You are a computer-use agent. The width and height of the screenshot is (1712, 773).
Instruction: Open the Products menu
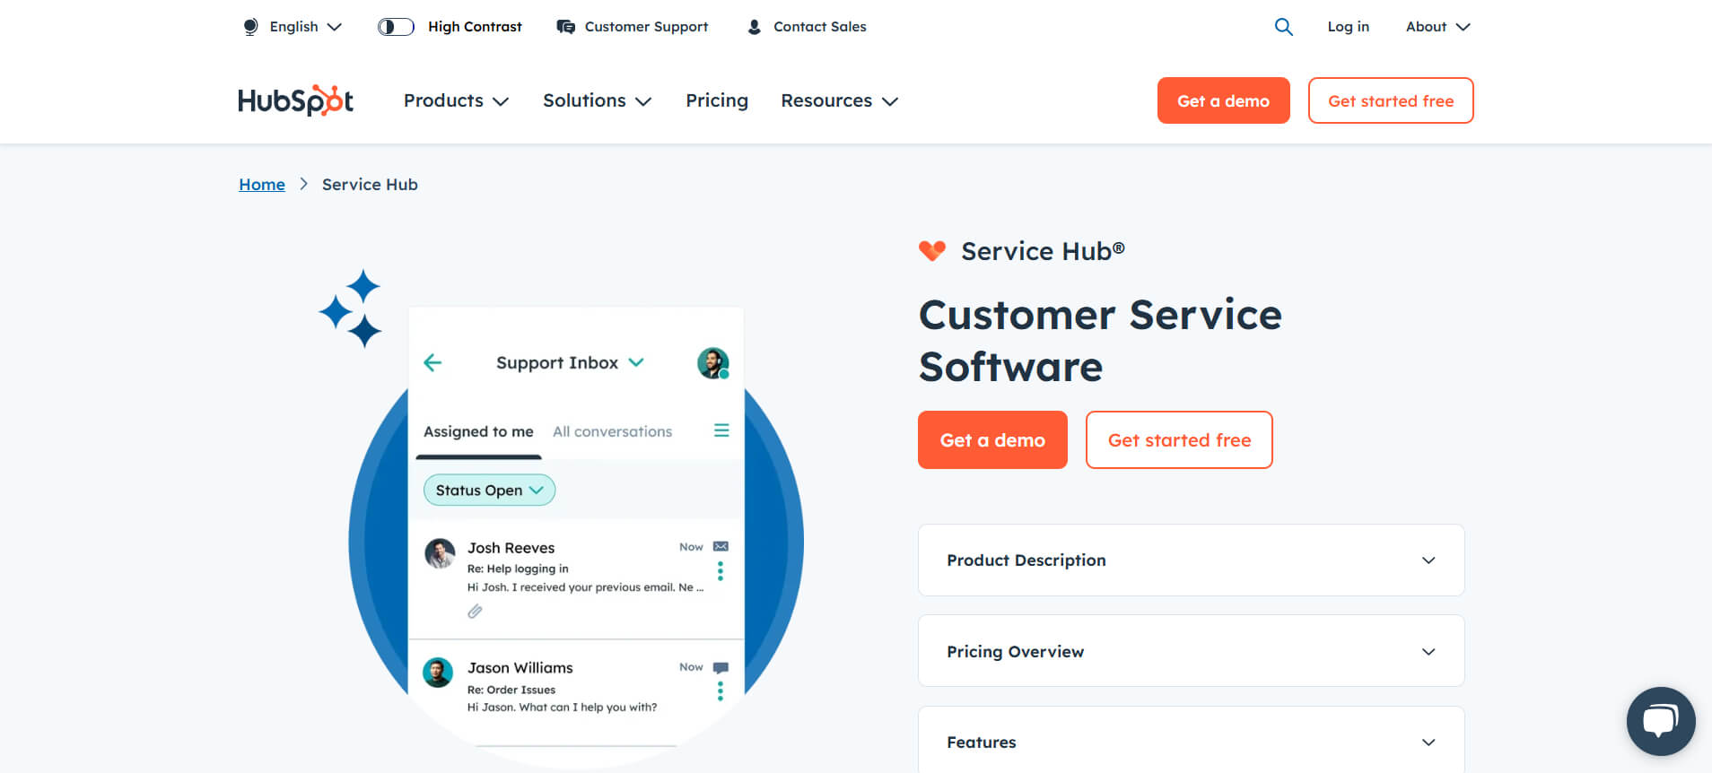tap(456, 100)
